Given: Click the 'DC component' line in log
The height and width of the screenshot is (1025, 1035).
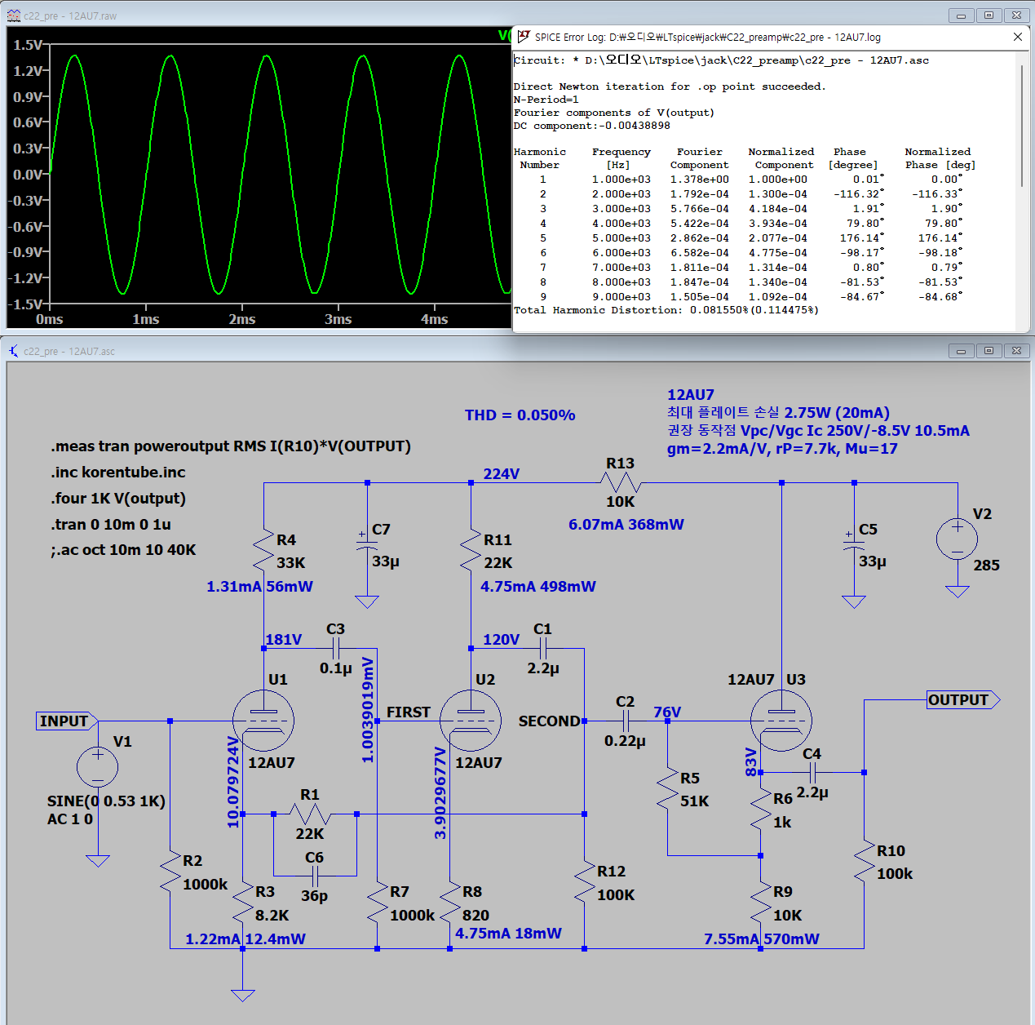Looking at the screenshot, I should [592, 126].
